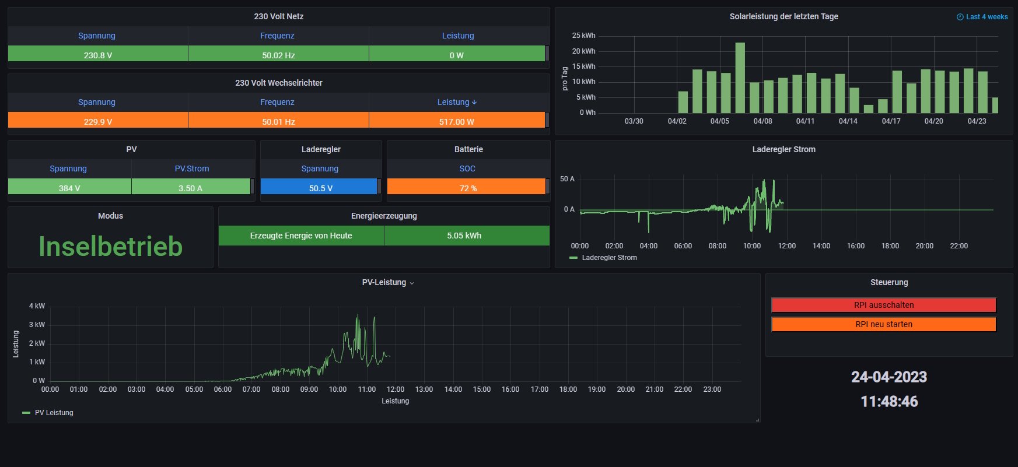Screen dimensions: 1018x467
Task: Click the SOC column header in Batterie
Action: tap(467, 168)
